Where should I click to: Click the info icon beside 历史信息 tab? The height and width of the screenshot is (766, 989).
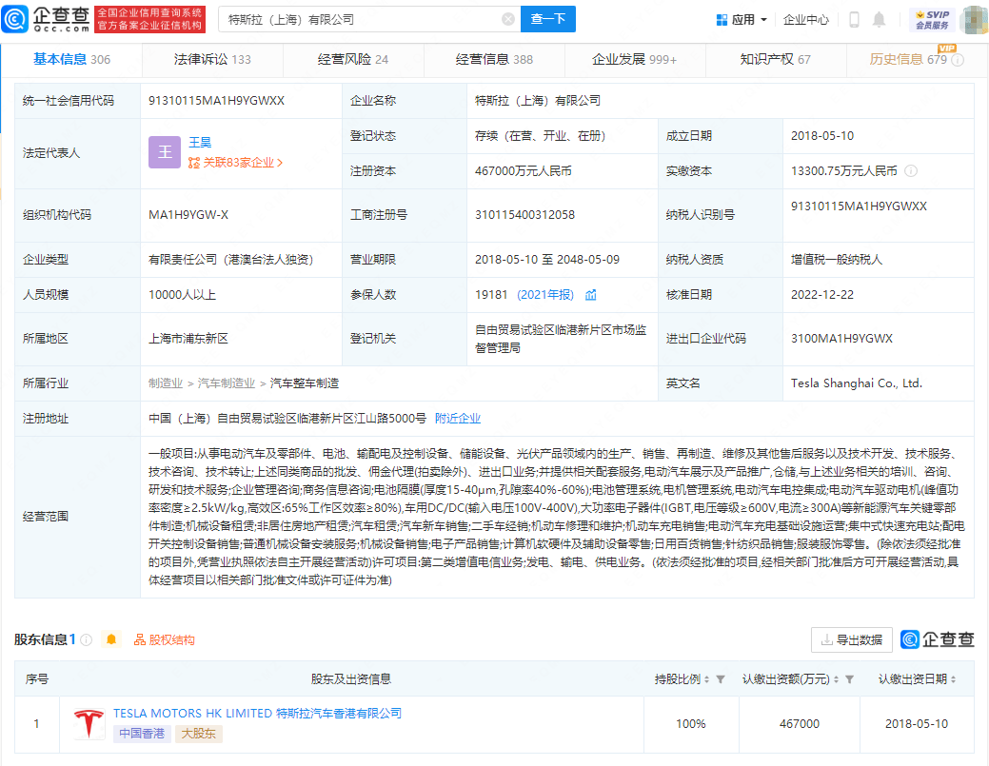pyautogui.click(x=958, y=60)
